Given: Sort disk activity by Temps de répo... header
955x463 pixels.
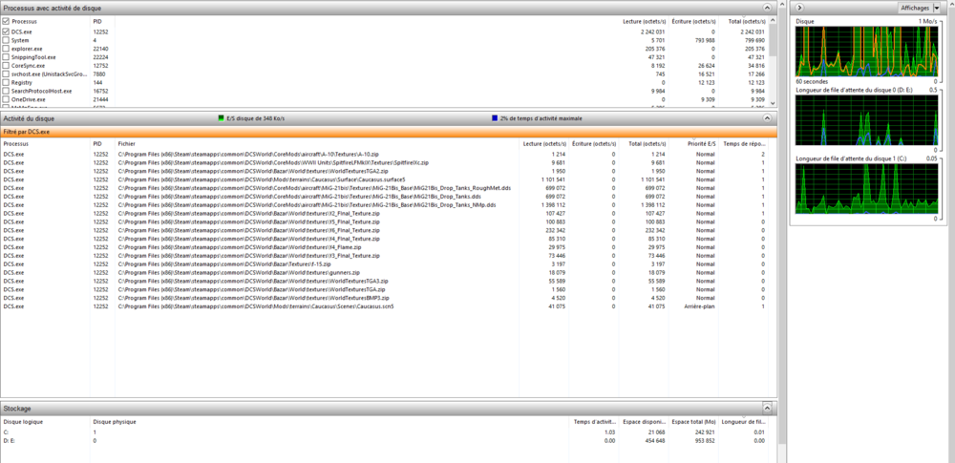Looking at the screenshot, I should tap(743, 144).
